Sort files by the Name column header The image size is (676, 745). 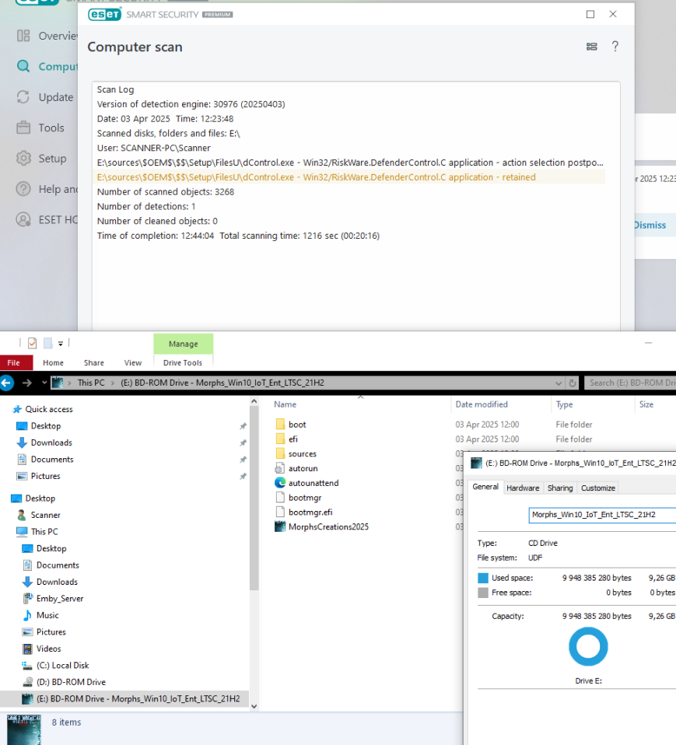pyautogui.click(x=285, y=404)
